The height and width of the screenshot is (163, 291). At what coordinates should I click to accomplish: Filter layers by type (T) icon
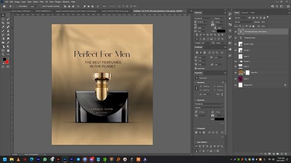tap(257, 18)
